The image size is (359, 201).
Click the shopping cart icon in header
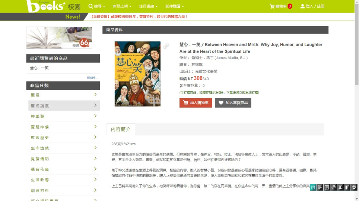pos(272,6)
